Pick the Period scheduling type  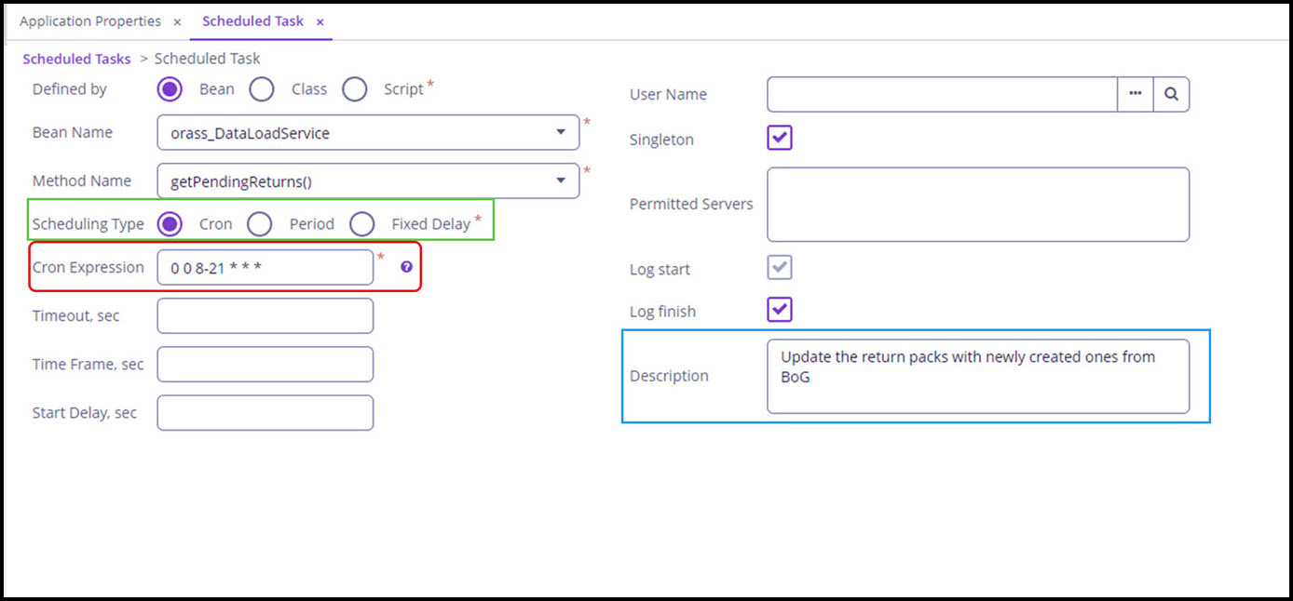(x=260, y=223)
